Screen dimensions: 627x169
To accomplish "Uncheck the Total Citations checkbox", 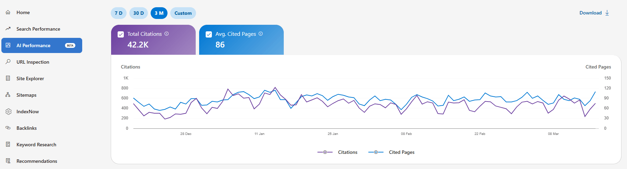I will 121,34.
